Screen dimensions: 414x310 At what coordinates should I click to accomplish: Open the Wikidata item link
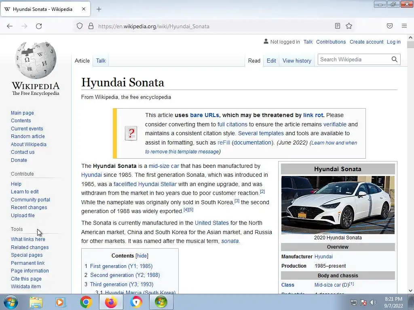(25, 287)
